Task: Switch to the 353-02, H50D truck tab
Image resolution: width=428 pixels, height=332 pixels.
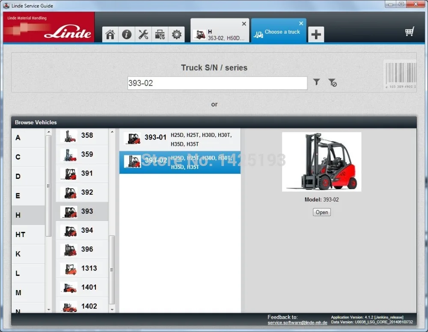Action: [220, 30]
